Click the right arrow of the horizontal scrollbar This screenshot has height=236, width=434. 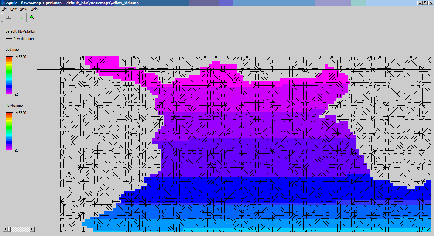coord(32,229)
